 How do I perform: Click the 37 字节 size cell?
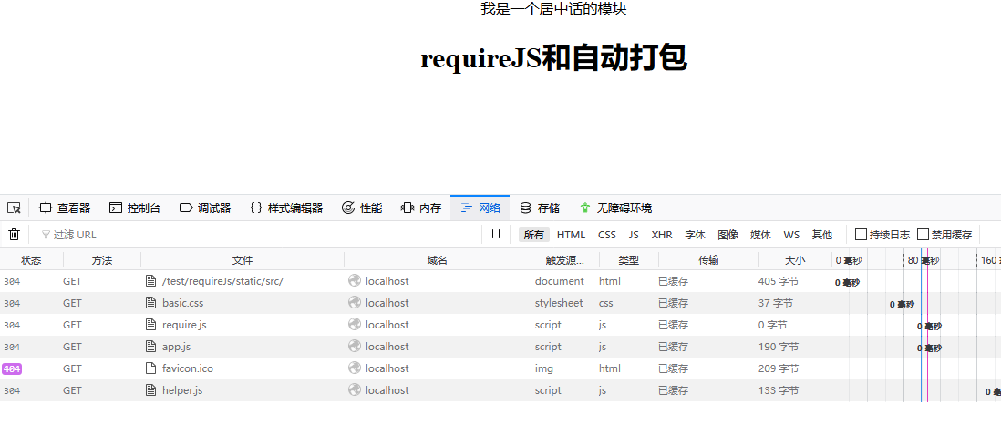776,303
